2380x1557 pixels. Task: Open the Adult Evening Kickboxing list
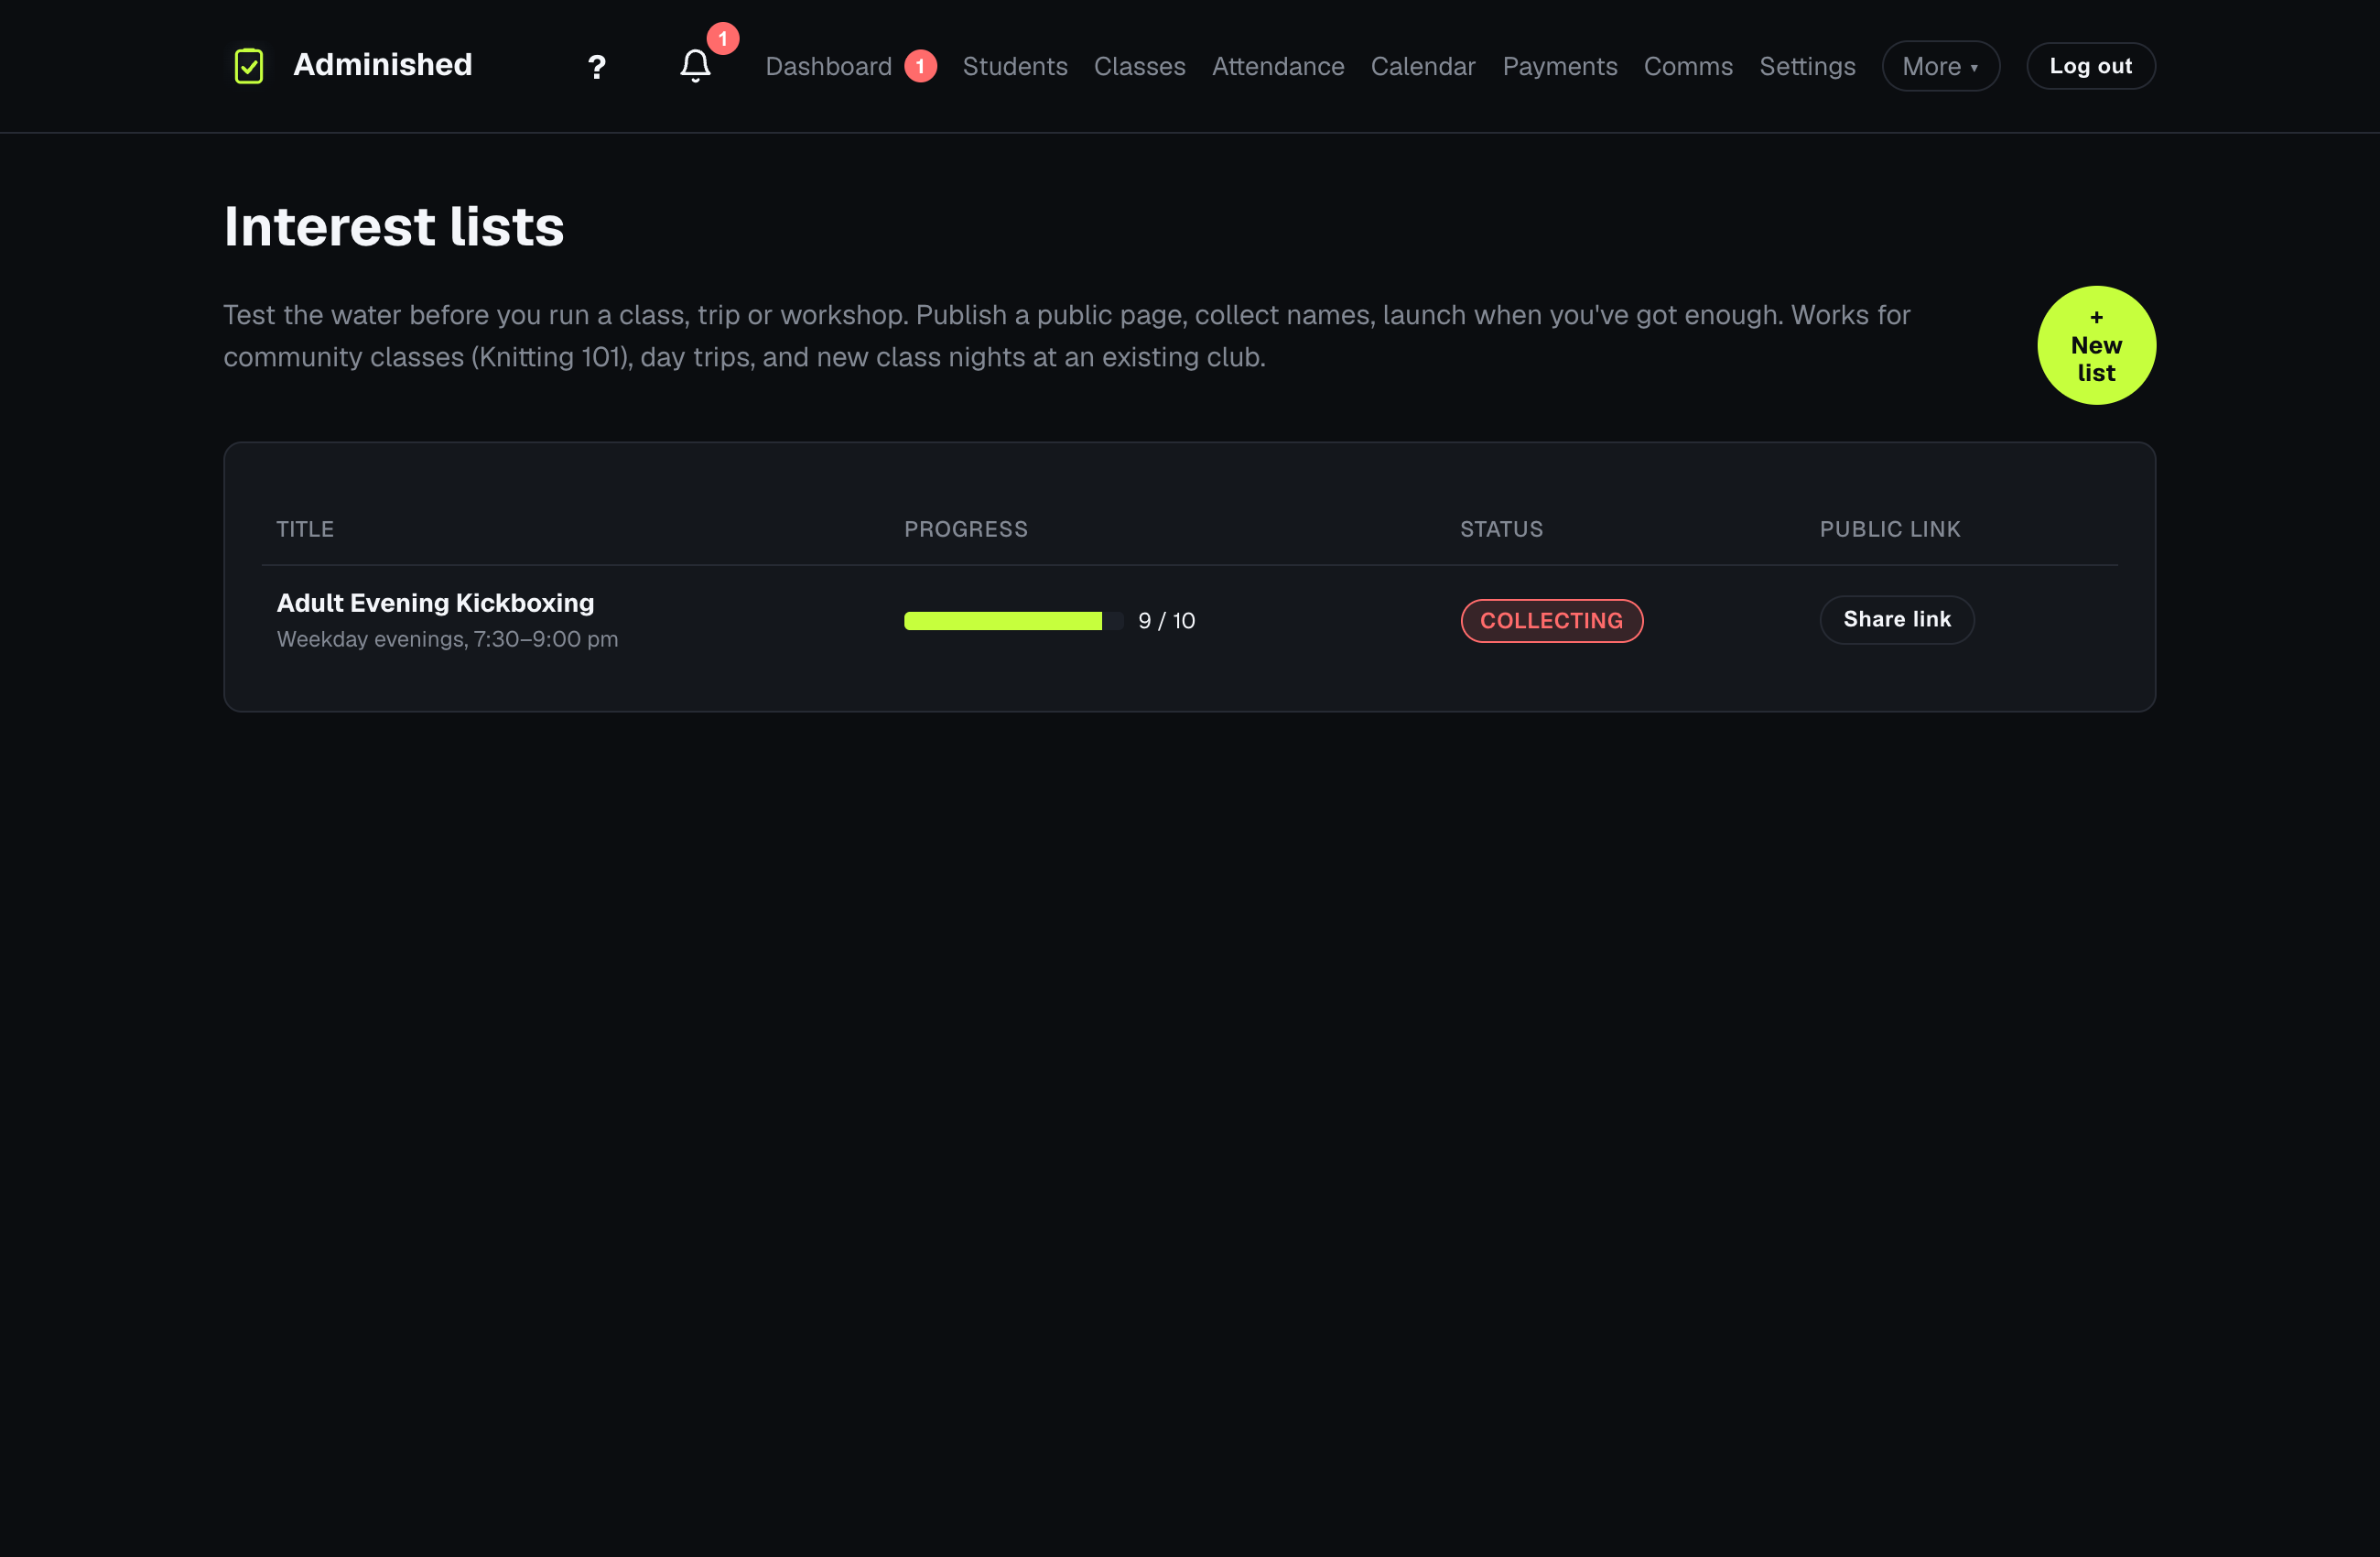435,603
